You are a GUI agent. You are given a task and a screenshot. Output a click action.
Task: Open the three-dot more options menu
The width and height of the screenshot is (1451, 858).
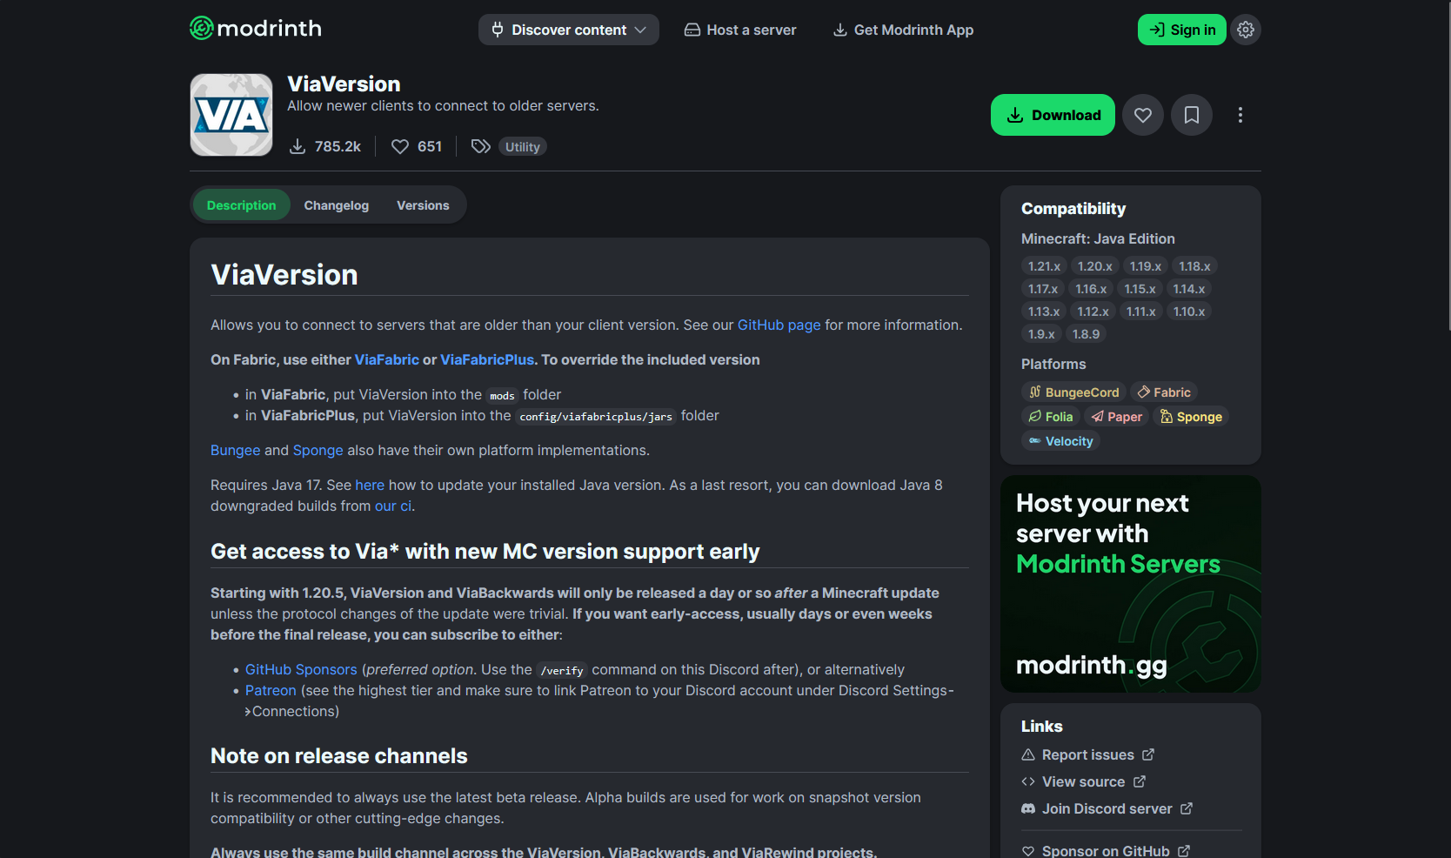pyautogui.click(x=1240, y=115)
